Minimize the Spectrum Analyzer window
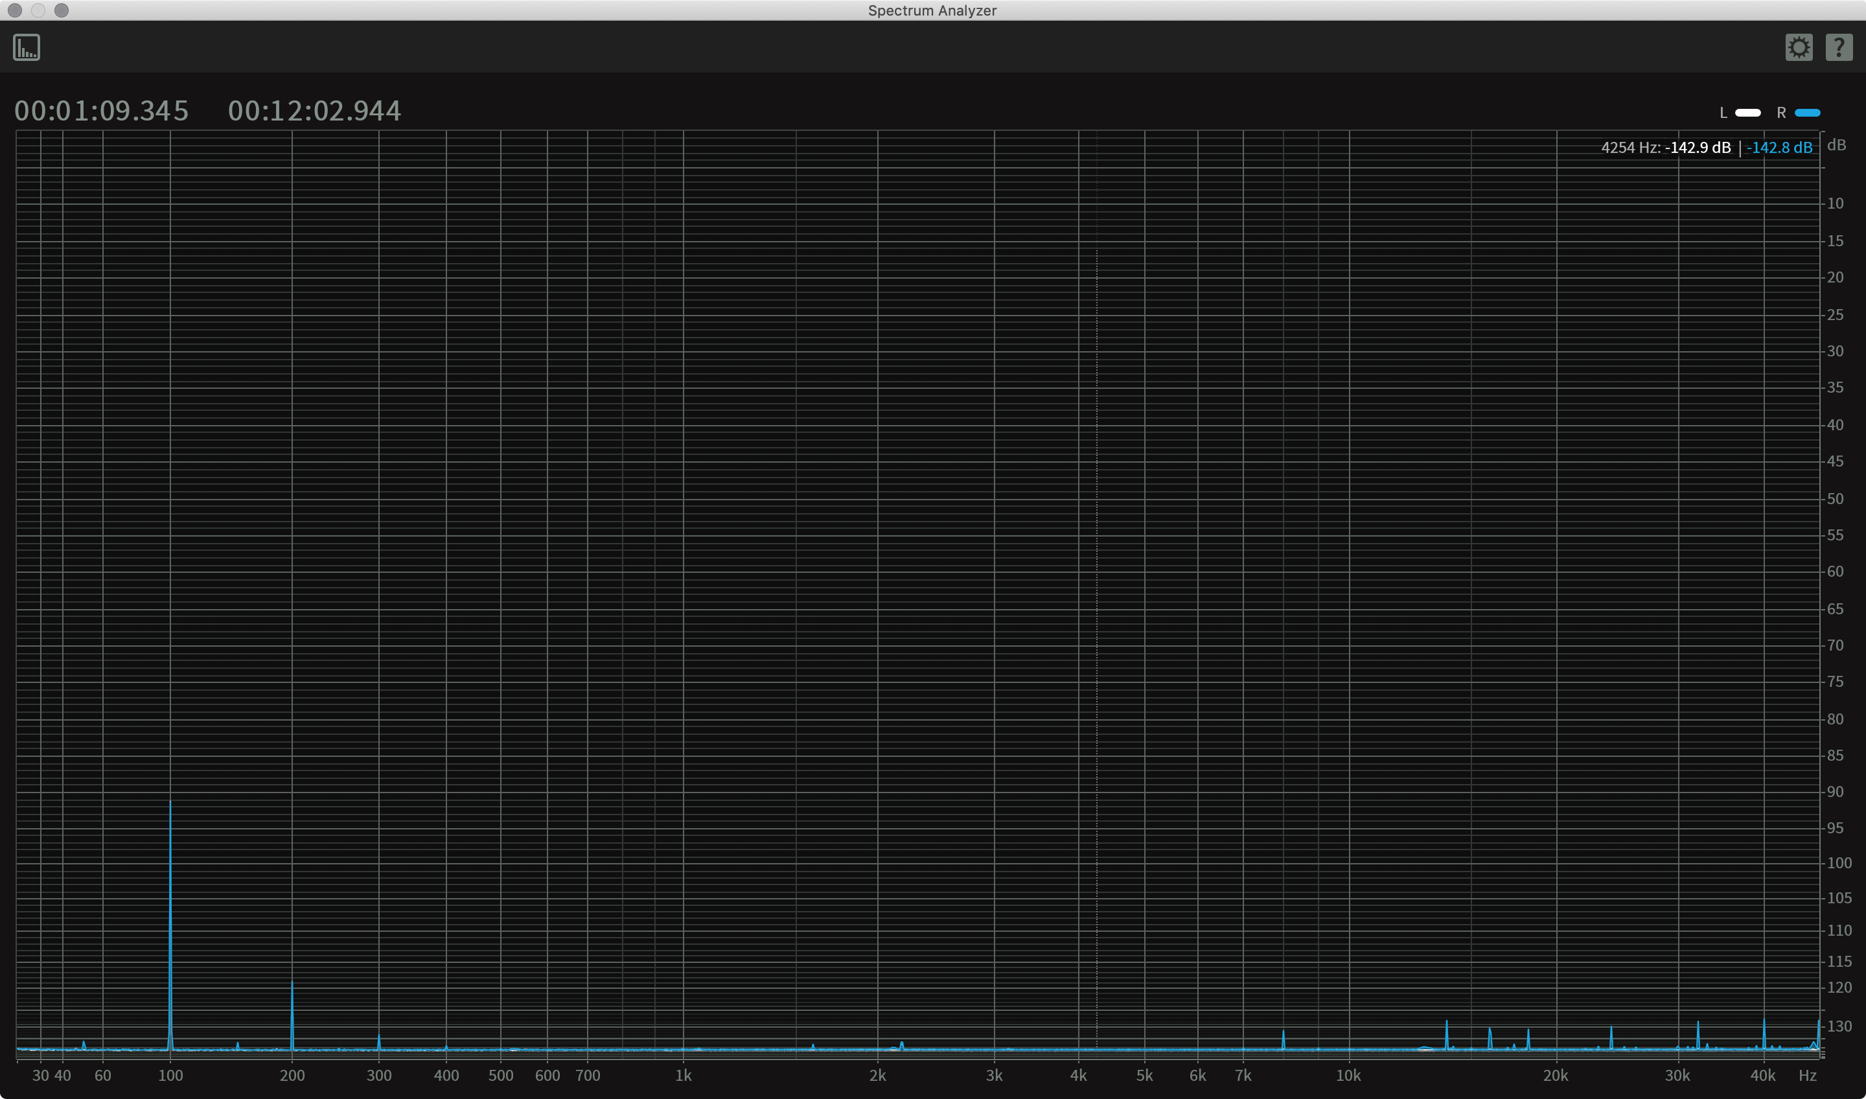This screenshot has width=1866, height=1099. [x=38, y=10]
